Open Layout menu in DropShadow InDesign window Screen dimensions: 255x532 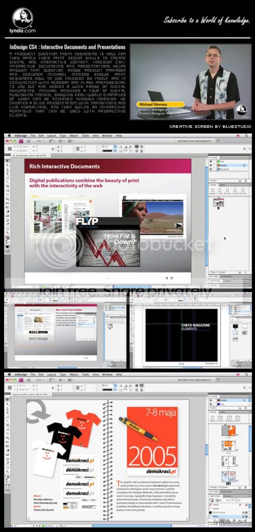point(51,136)
